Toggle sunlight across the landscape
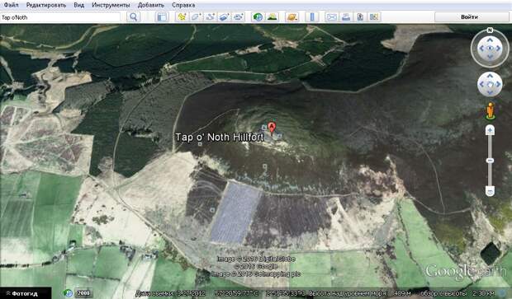The image size is (512, 299). click(x=272, y=17)
